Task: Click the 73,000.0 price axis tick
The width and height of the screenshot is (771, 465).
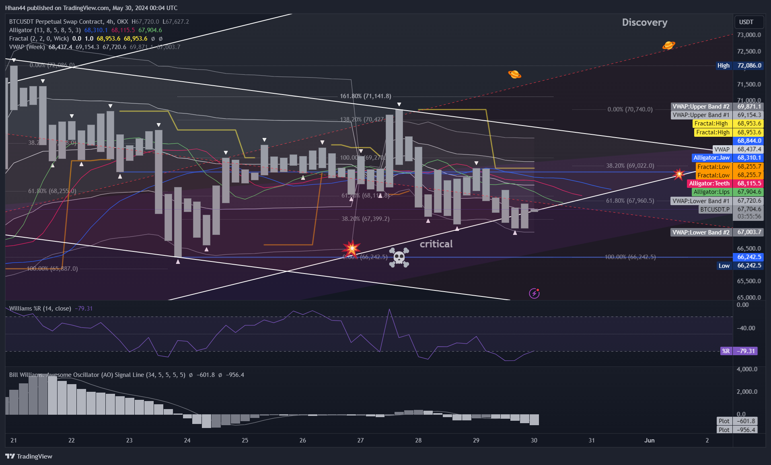Action: coord(749,35)
